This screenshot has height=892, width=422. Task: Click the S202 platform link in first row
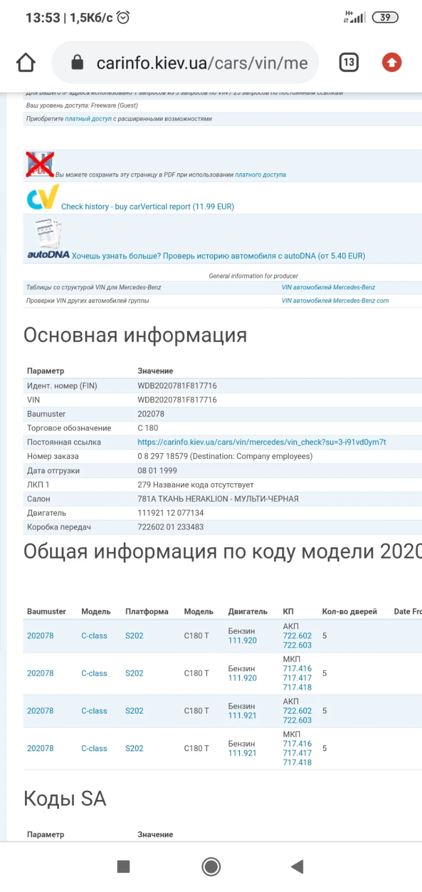(135, 636)
